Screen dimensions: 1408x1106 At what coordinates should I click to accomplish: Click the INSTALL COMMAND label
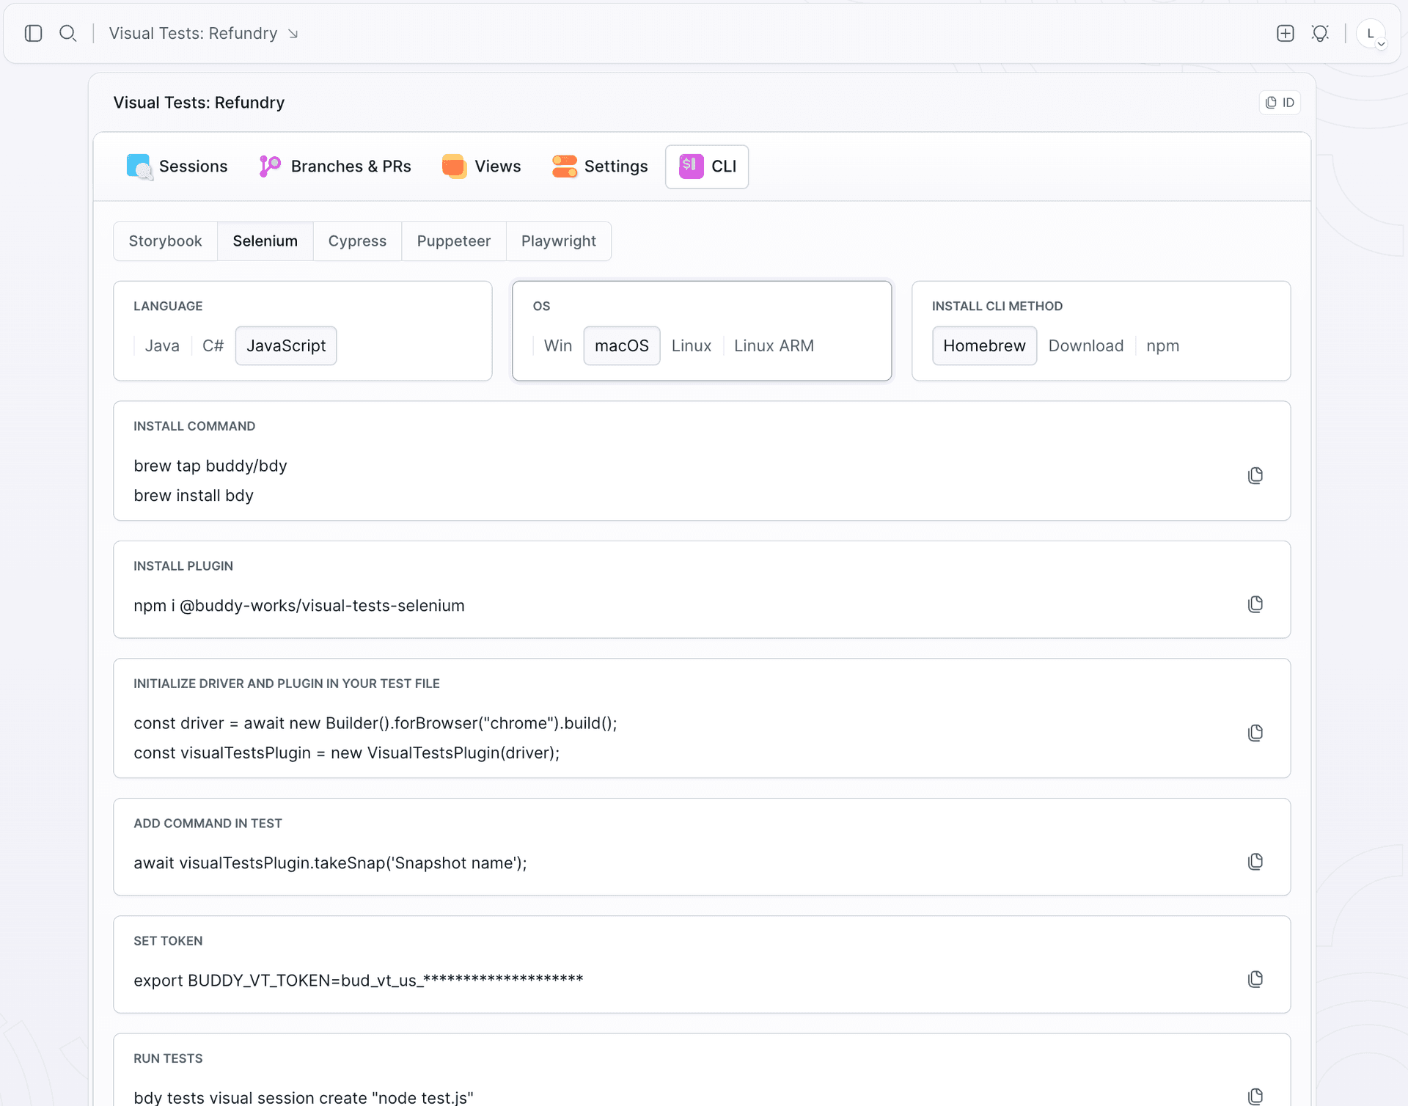point(194,426)
